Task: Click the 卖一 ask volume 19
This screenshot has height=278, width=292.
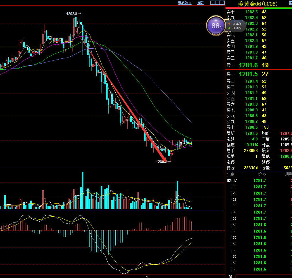Action: 265,65
